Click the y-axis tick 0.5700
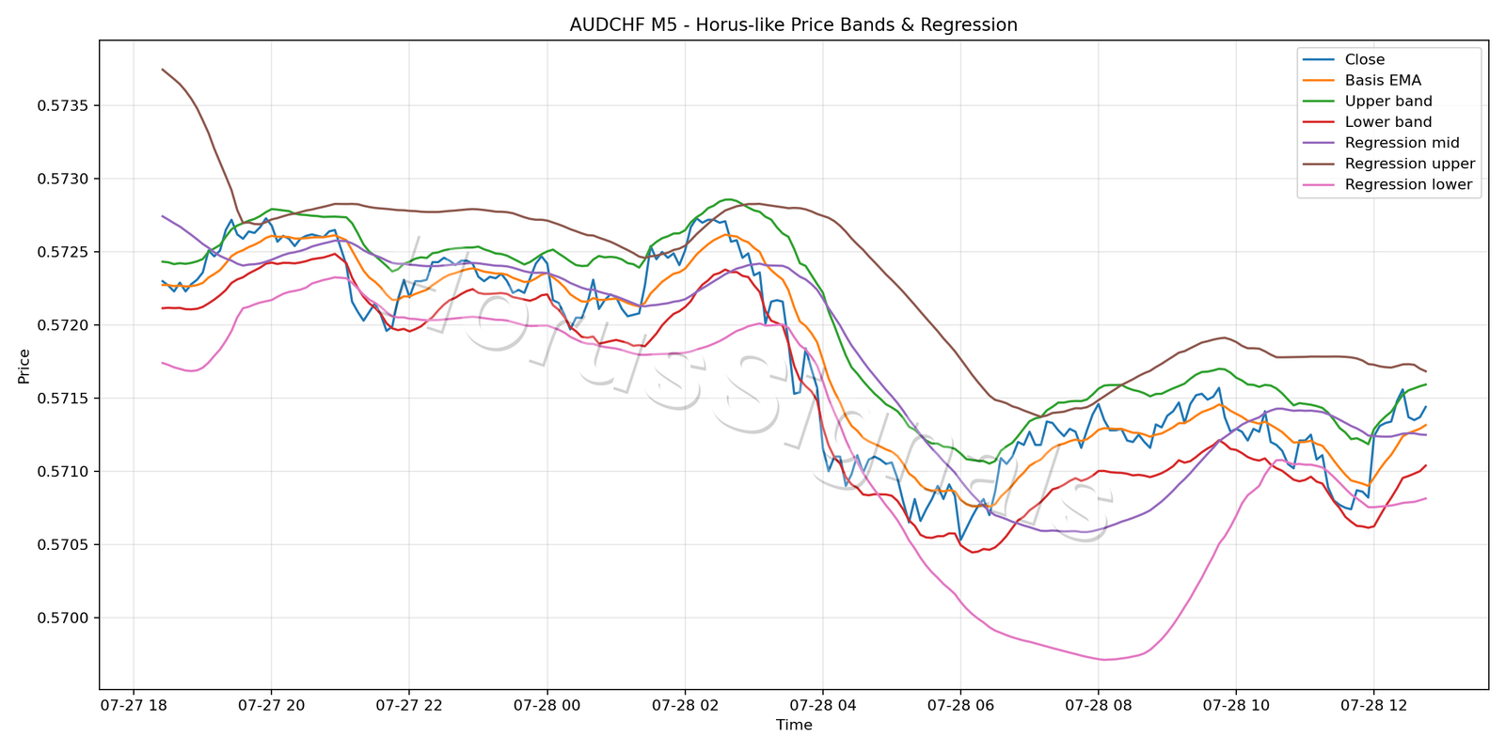This screenshot has height=752, width=1505. [x=62, y=619]
